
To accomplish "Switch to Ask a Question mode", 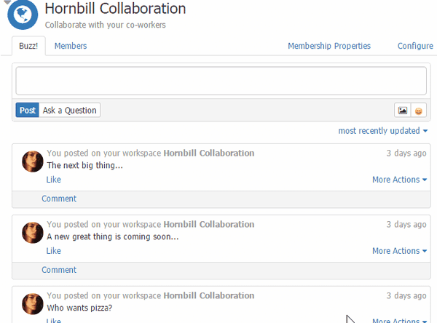I will pos(70,111).
